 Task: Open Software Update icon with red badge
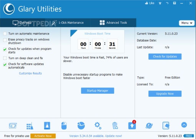point(132,125)
